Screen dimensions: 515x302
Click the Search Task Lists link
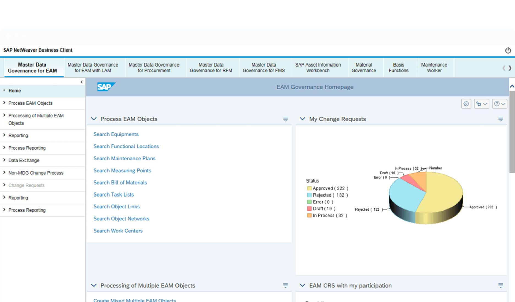[x=113, y=195]
